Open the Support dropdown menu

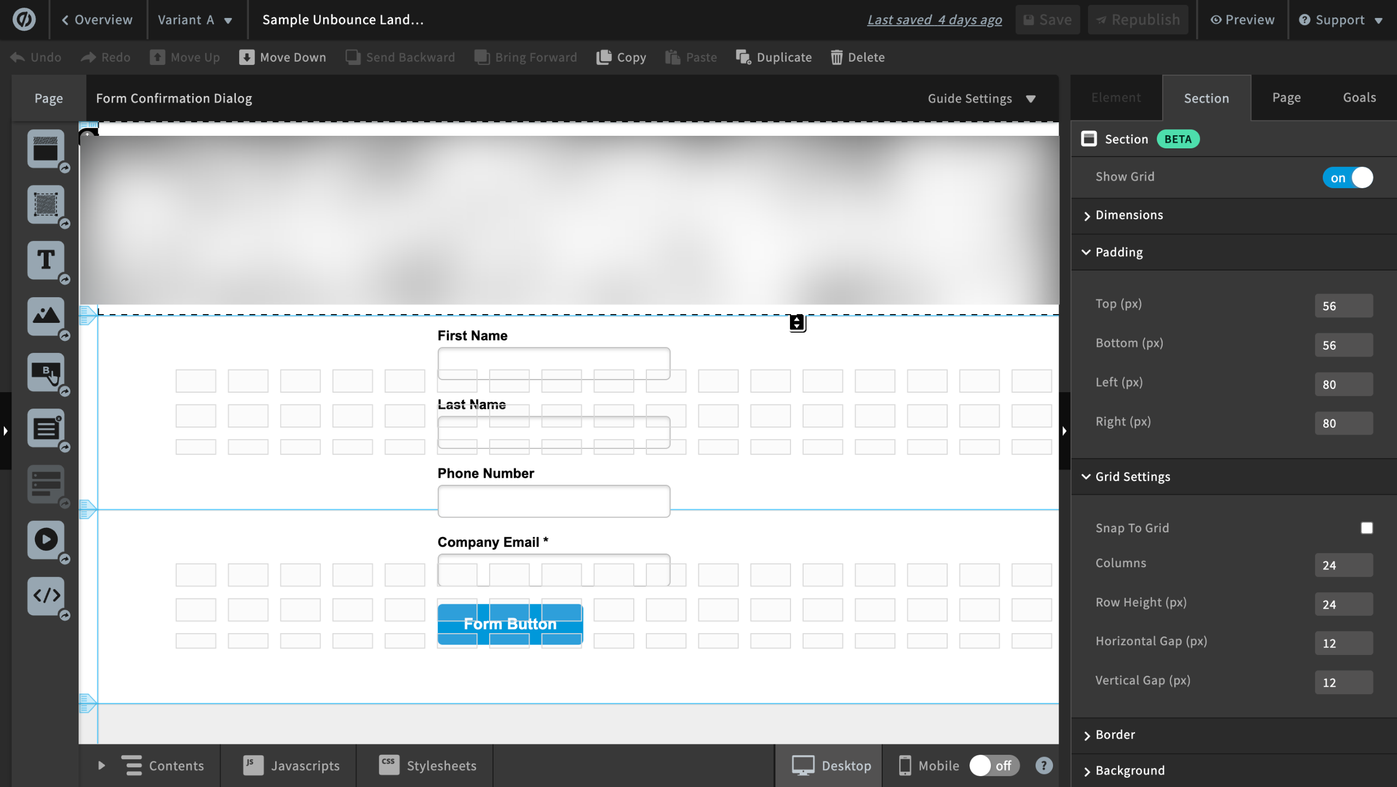pos(1341,20)
